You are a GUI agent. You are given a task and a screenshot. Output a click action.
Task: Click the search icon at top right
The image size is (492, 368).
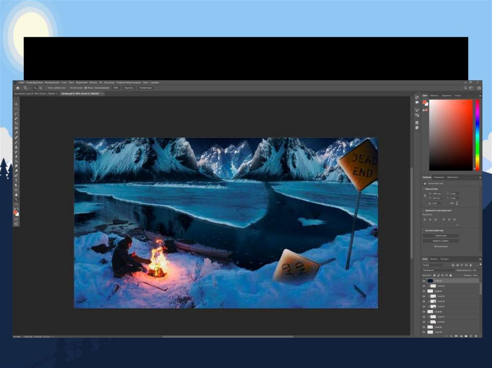pyautogui.click(x=465, y=88)
